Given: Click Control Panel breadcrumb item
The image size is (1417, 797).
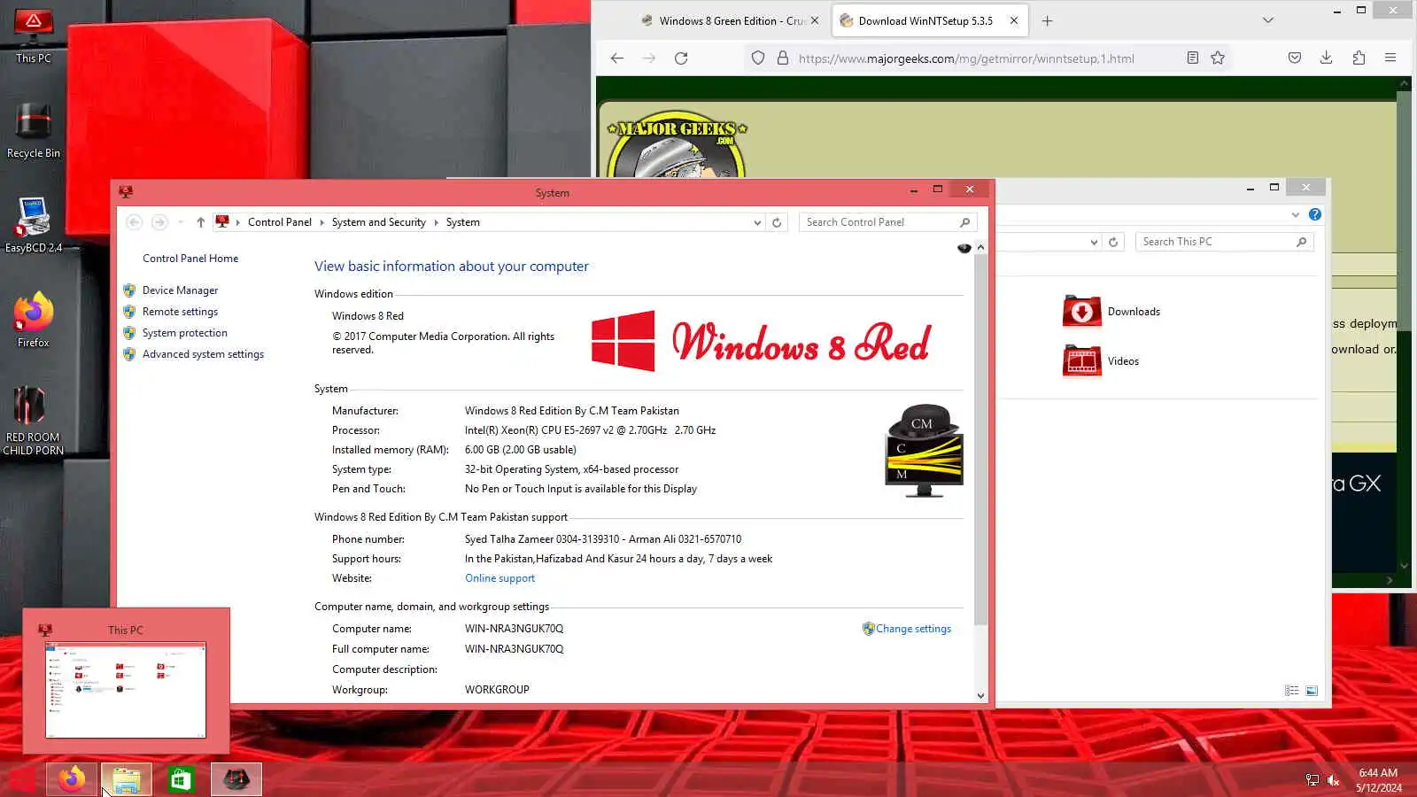Looking at the screenshot, I should 280,222.
